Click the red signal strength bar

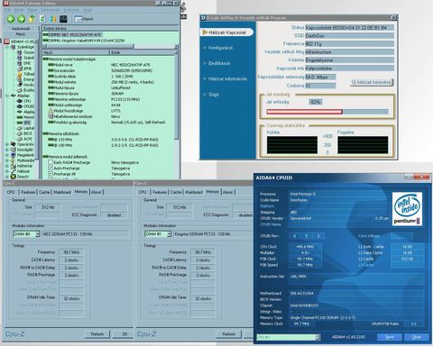304,112
